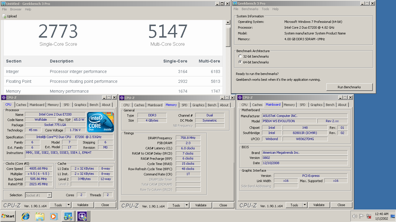Open Browser menu in Geekbench results window
This screenshot has width=396, height=222.
[x=16, y=9]
